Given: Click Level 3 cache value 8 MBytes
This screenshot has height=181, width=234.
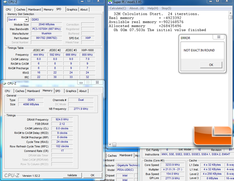Looking at the screenshot, I should 212,178.
